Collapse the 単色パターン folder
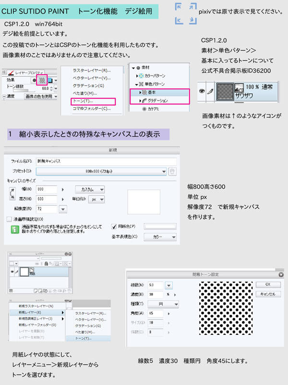Image resolution: width=288 pixels, height=385 pixels. click(x=137, y=84)
